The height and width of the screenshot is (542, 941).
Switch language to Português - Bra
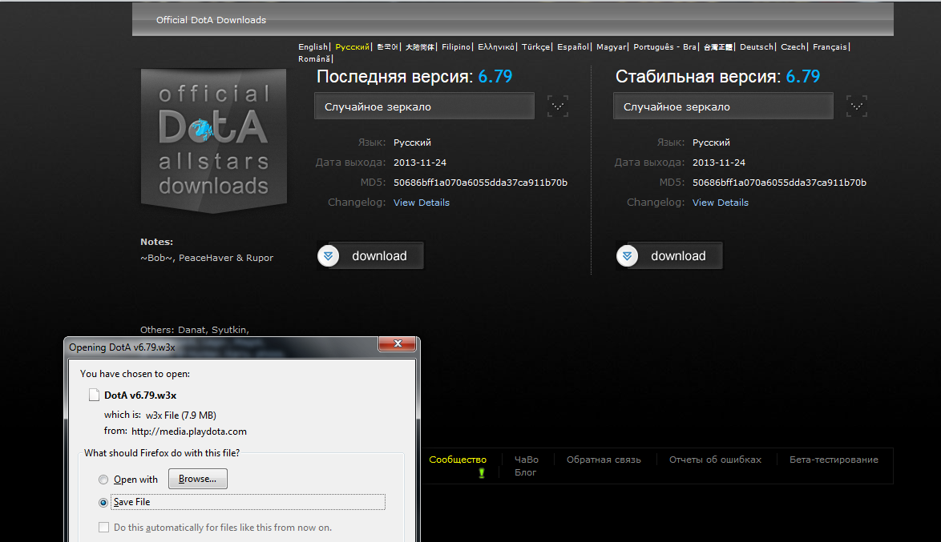(x=665, y=46)
